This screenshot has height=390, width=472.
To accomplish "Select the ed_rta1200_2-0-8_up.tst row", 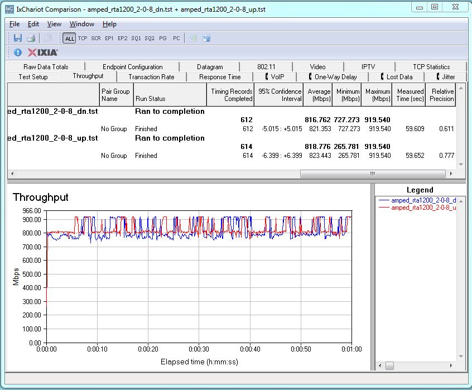I will point(231,138).
